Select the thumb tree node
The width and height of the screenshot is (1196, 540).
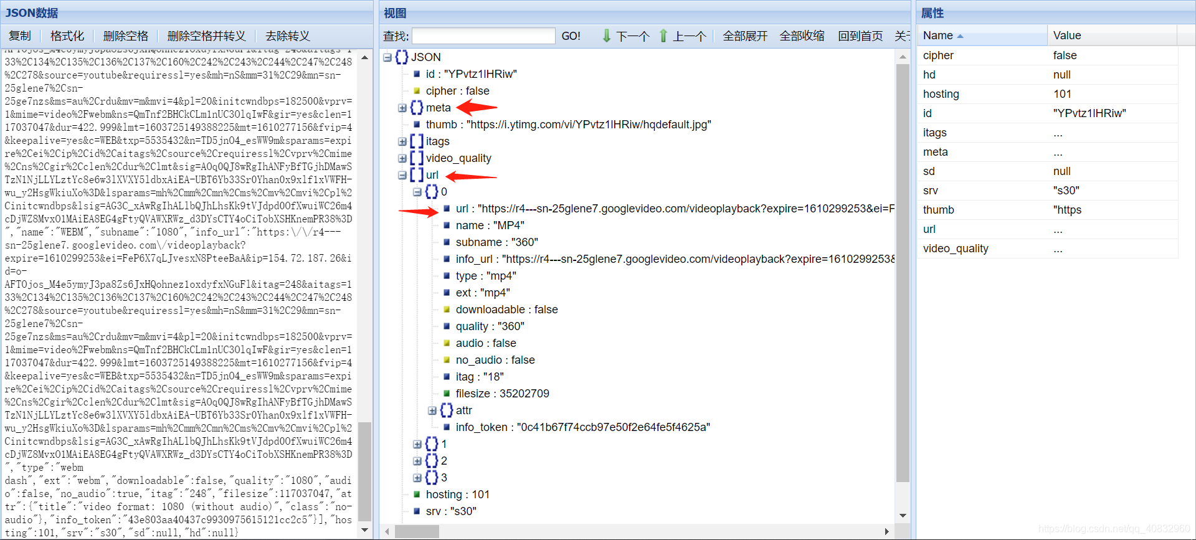coord(568,125)
